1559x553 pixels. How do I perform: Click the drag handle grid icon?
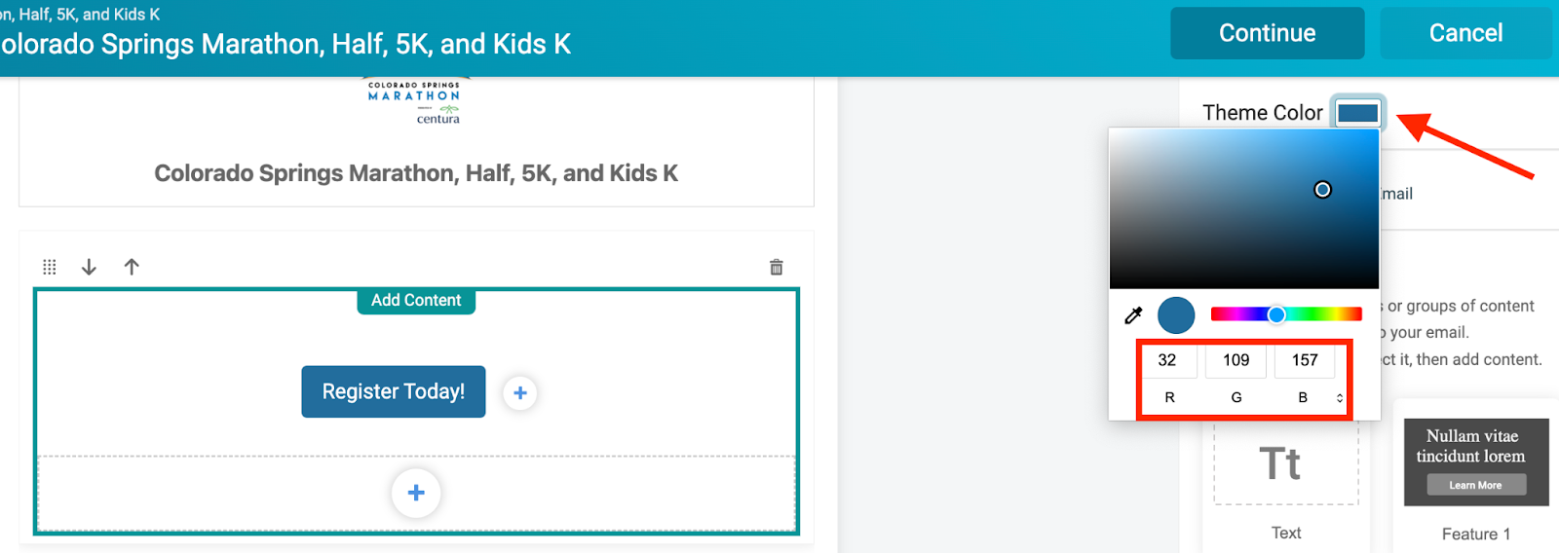[50, 267]
